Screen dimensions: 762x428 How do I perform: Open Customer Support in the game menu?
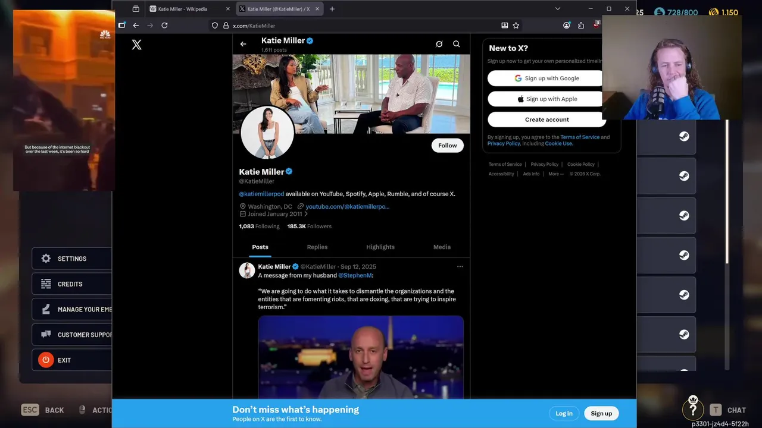tap(72, 335)
